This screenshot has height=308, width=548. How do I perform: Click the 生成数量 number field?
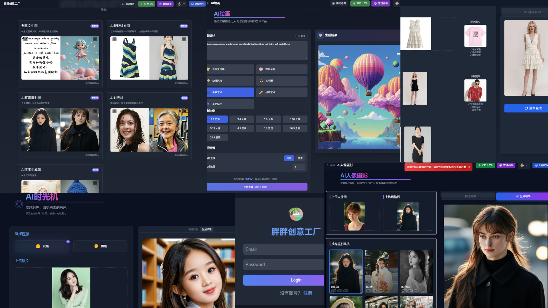(299, 167)
